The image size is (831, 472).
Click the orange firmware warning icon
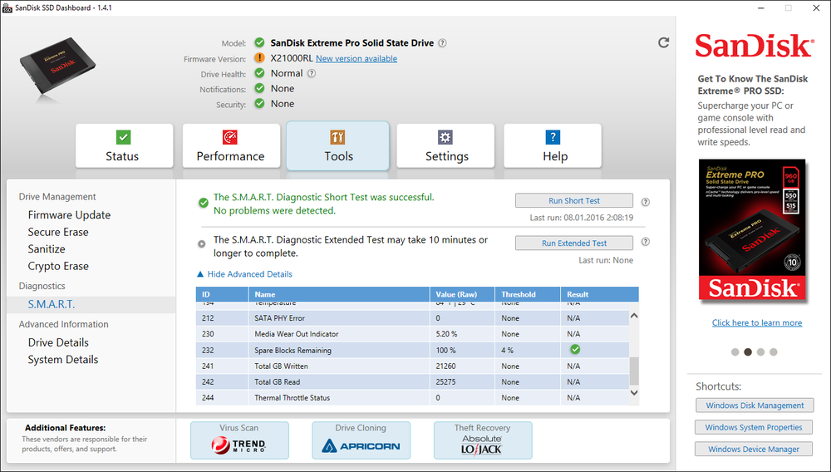pyautogui.click(x=259, y=57)
